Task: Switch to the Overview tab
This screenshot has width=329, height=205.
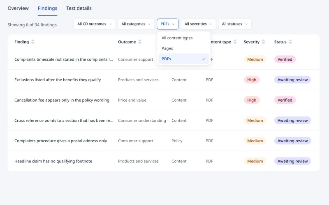Action: (18, 8)
